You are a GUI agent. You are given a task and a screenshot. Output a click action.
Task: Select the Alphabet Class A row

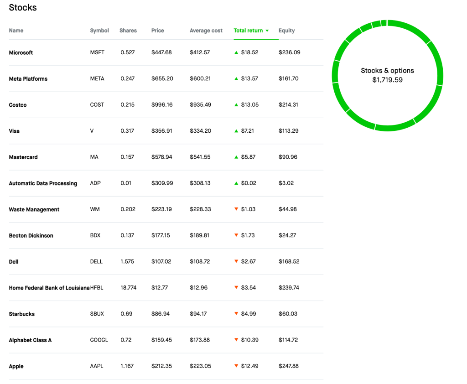point(30,340)
